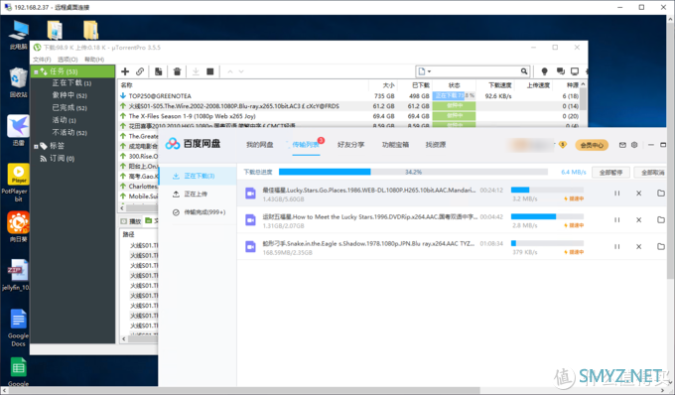Click add torrent from URL link icon
This screenshot has height=395, width=675.
click(x=140, y=71)
